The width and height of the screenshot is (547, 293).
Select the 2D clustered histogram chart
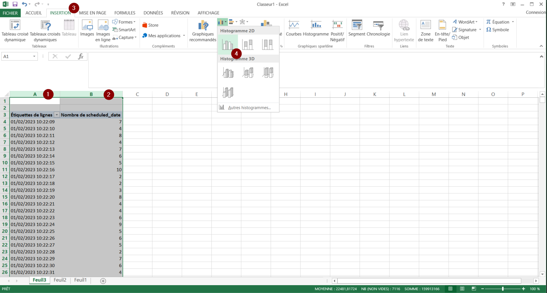(227, 45)
